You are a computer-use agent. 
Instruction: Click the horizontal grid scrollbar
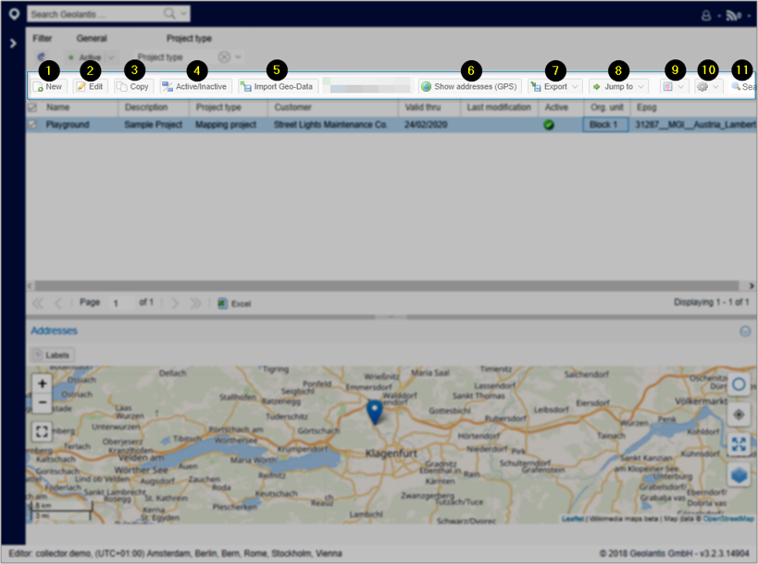point(387,285)
